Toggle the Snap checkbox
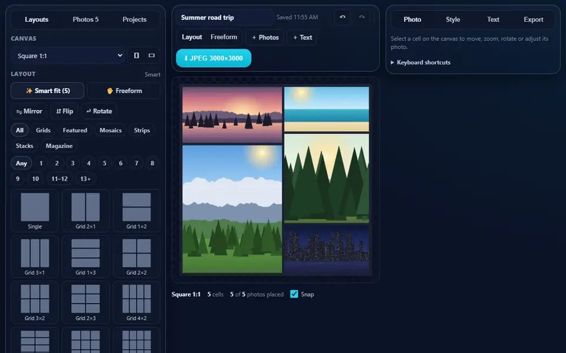This screenshot has height=353, width=566. 294,294
